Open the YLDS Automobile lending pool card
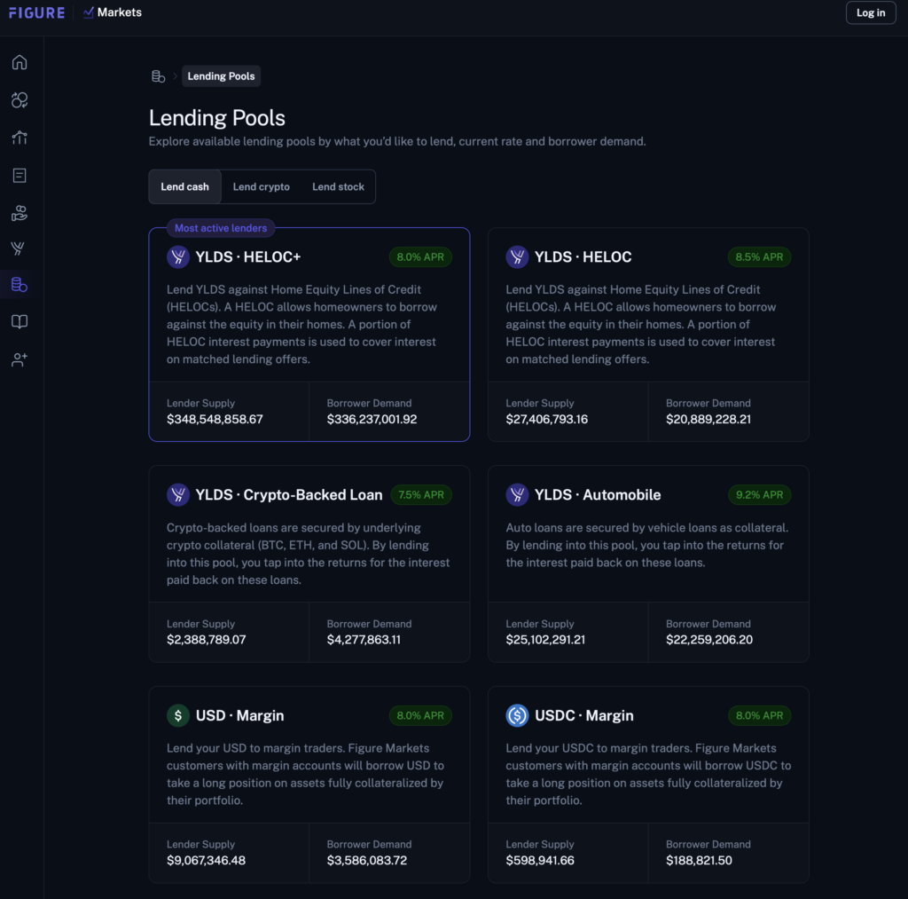Image resolution: width=908 pixels, height=899 pixels. coord(648,563)
